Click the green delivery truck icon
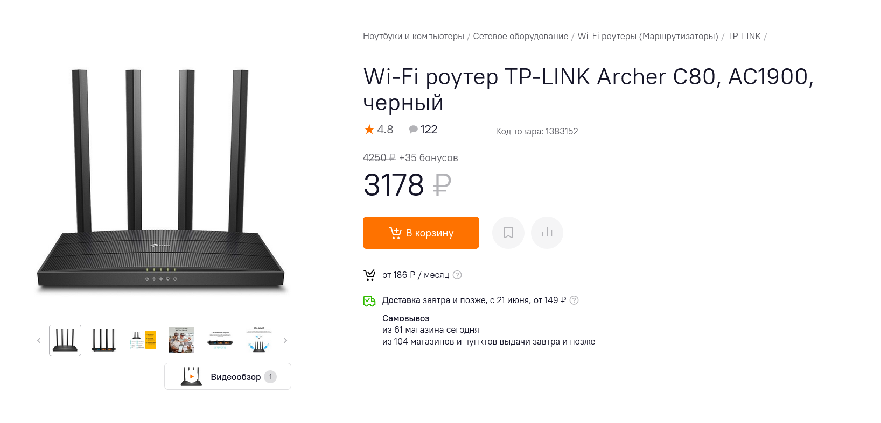881x423 pixels. (x=369, y=301)
